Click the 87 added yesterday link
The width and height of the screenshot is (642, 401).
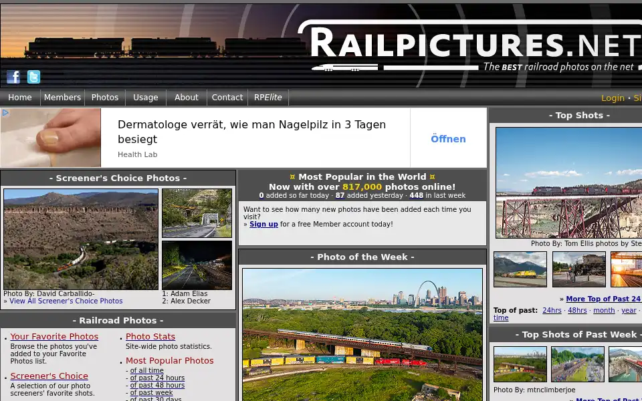340,196
